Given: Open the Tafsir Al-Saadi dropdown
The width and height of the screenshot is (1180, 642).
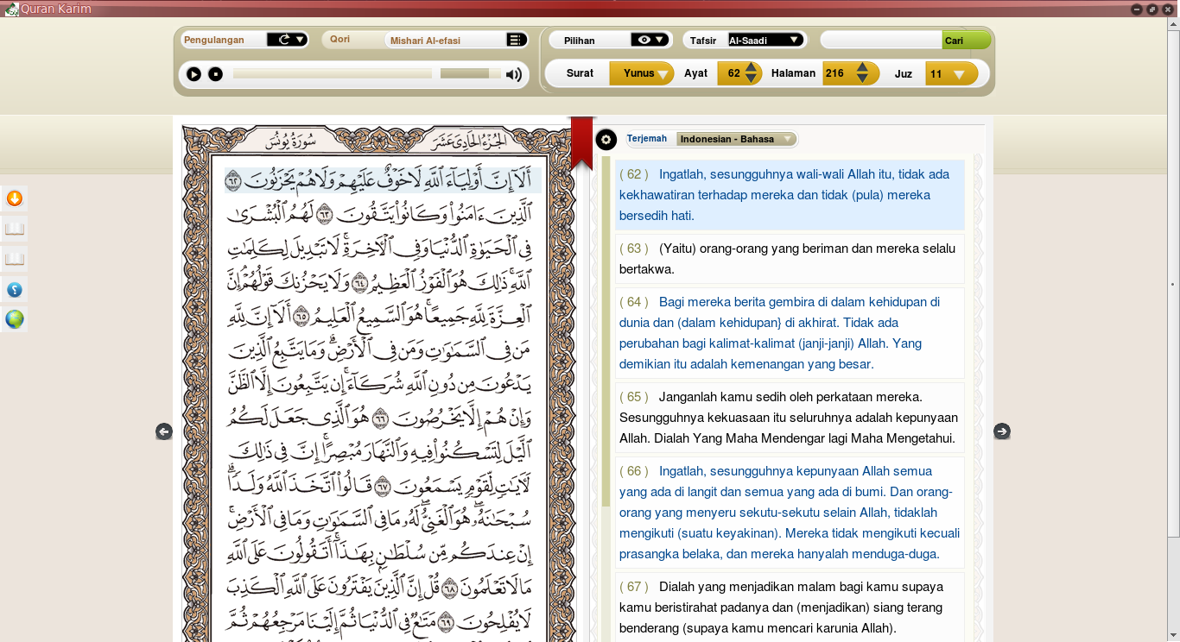Looking at the screenshot, I should (x=766, y=40).
